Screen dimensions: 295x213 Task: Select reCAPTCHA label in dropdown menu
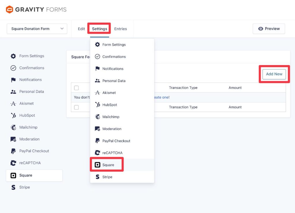click(112, 153)
